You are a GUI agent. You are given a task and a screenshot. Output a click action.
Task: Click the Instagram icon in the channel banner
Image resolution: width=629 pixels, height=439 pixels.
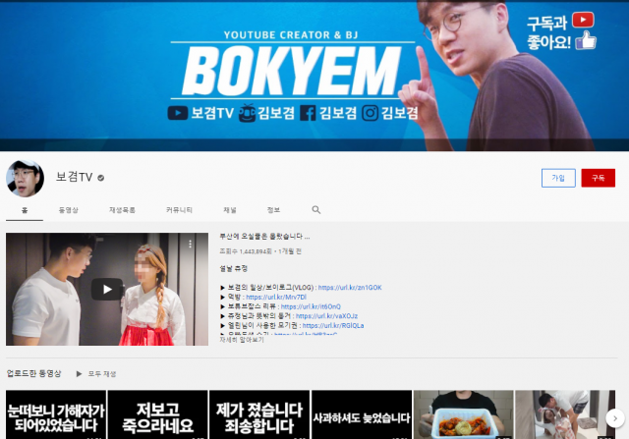[370, 113]
